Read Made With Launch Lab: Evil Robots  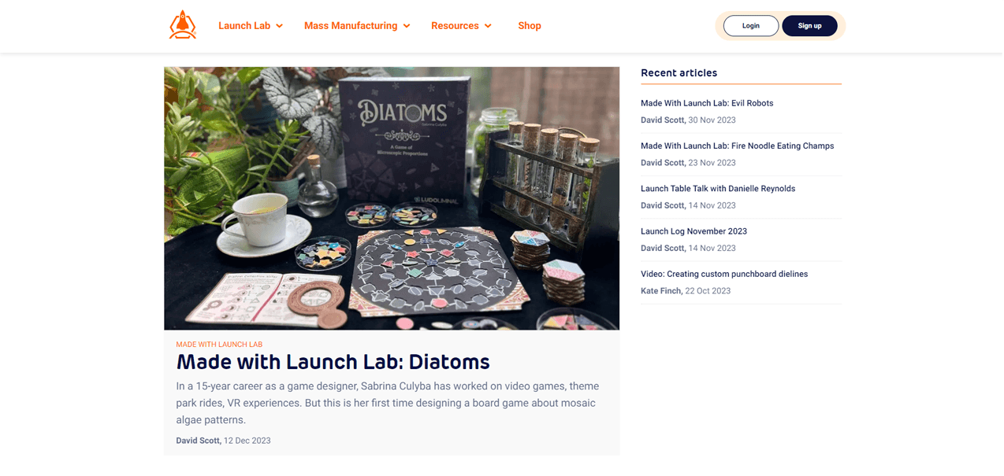pyautogui.click(x=707, y=103)
